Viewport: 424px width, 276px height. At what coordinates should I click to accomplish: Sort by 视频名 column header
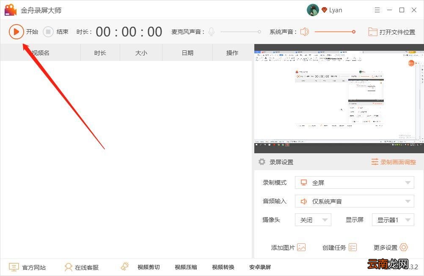pos(41,53)
